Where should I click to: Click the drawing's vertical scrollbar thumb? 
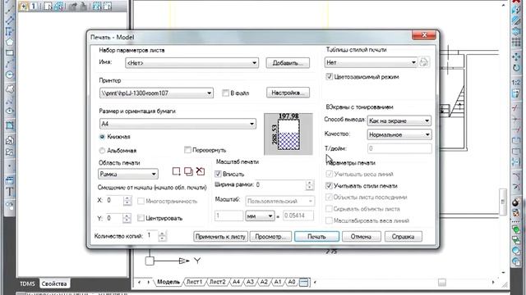coord(502,202)
